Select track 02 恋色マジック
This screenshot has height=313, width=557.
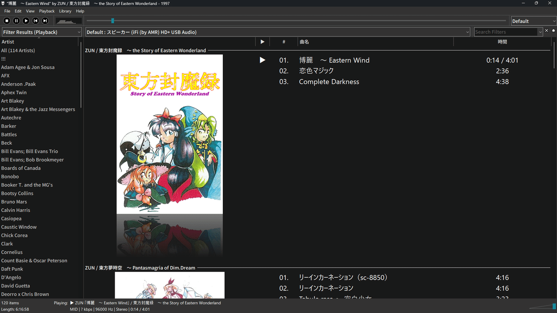click(316, 71)
